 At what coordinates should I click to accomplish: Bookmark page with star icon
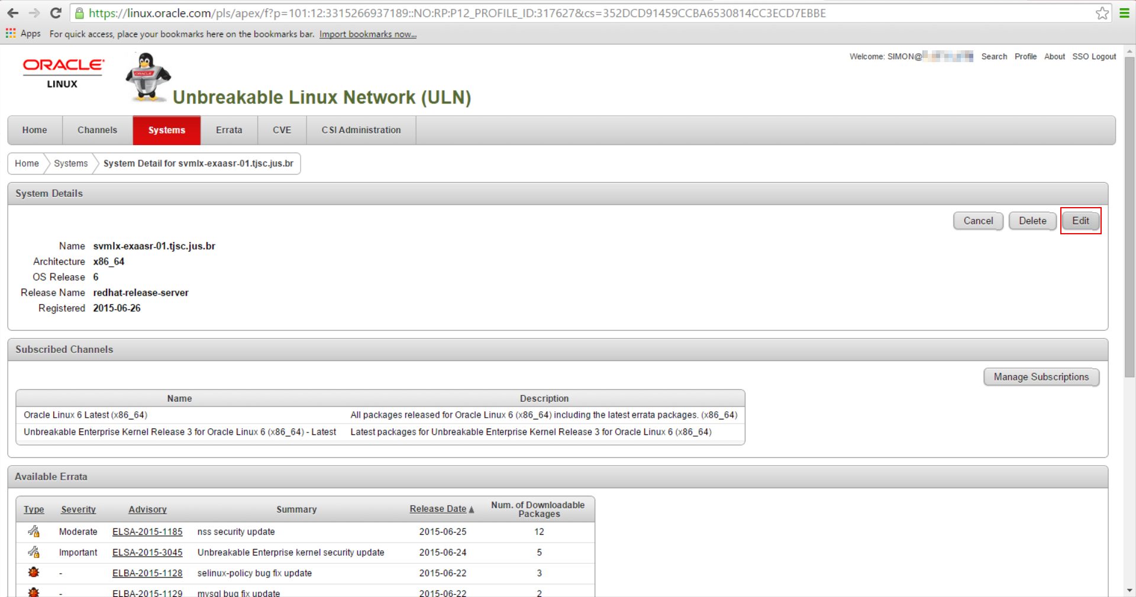[x=1102, y=13]
